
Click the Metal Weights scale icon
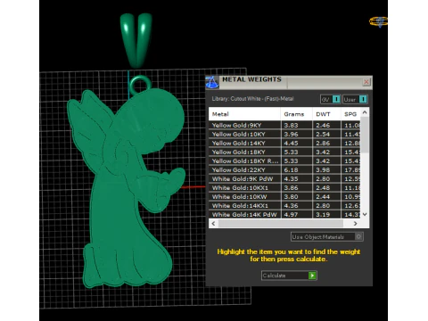tap(212, 82)
